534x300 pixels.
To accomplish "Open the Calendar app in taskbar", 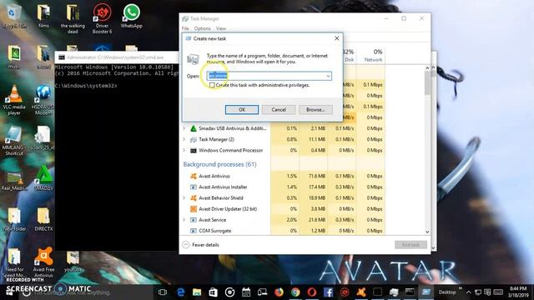I will (x=246, y=292).
